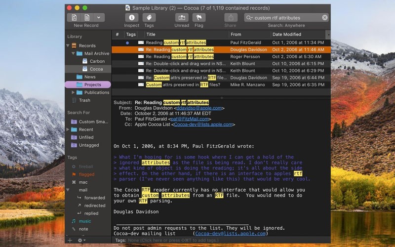Open the sidebar gear action menu
Image resolution: width=395 pixels, height=247 pixels.
point(81,240)
